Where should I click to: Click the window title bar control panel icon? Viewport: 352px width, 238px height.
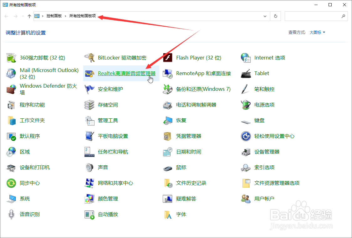click(5, 5)
